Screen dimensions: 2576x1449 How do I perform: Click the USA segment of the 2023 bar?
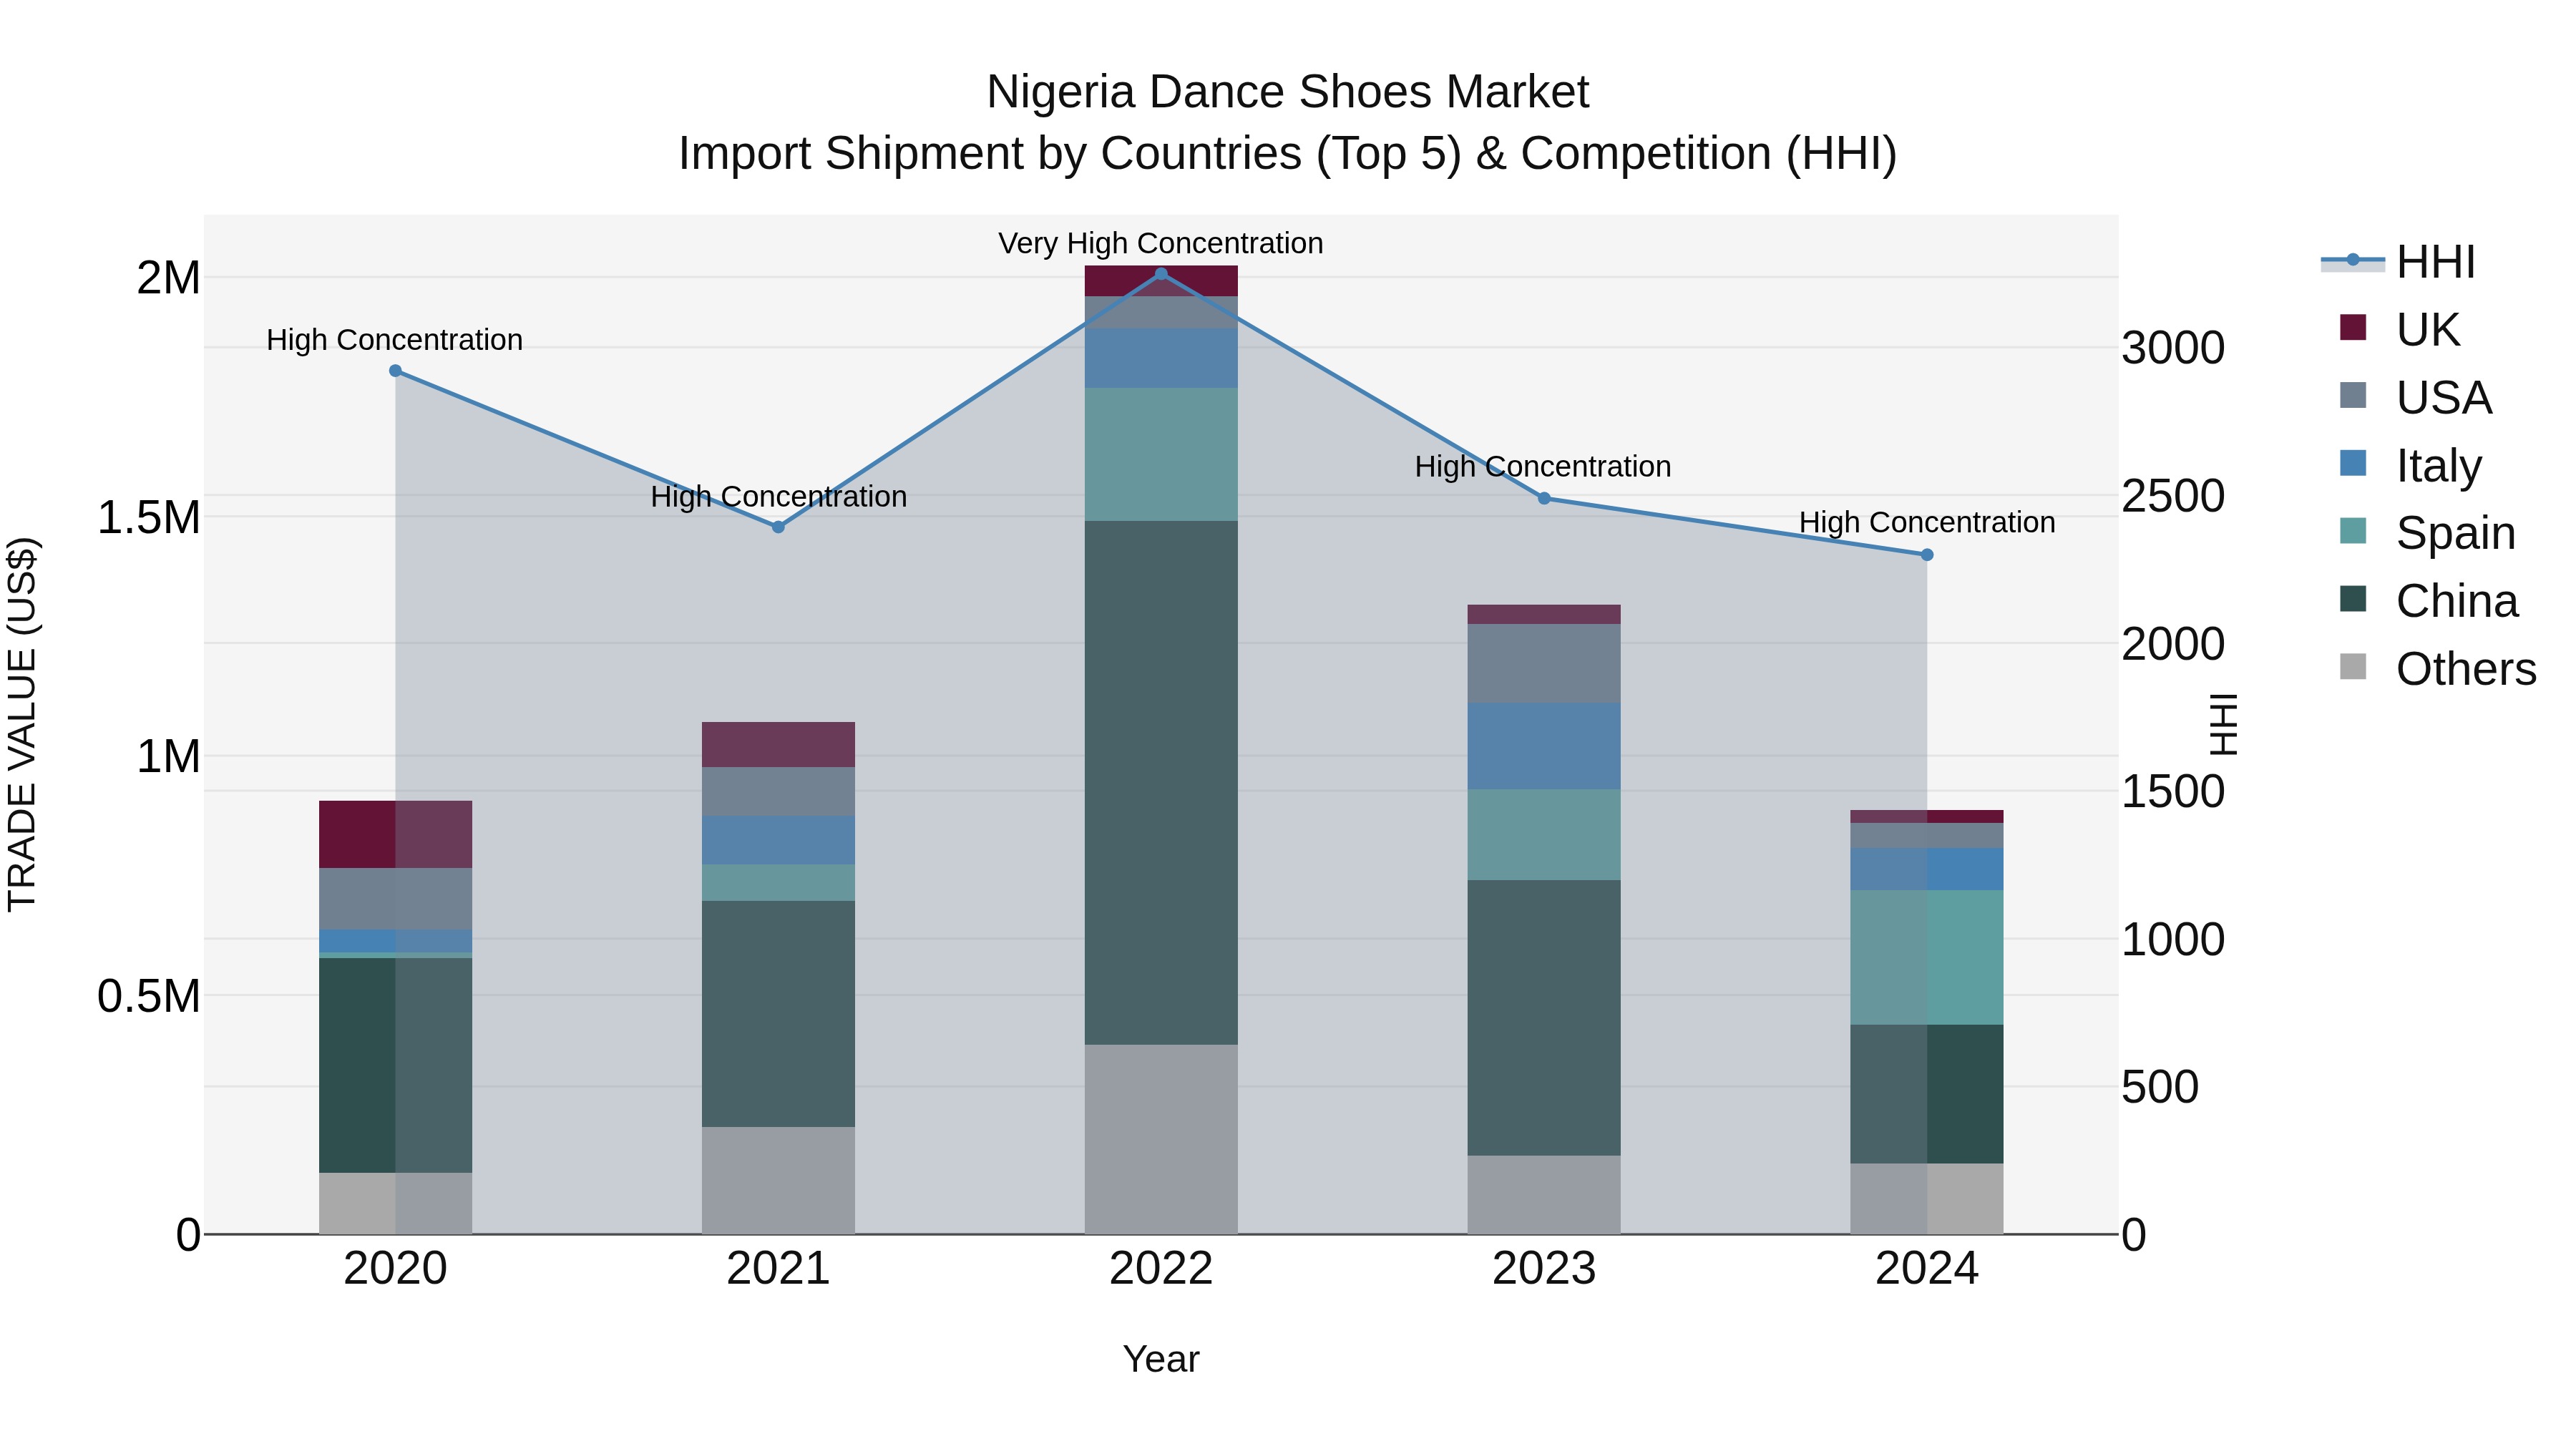[1544, 663]
